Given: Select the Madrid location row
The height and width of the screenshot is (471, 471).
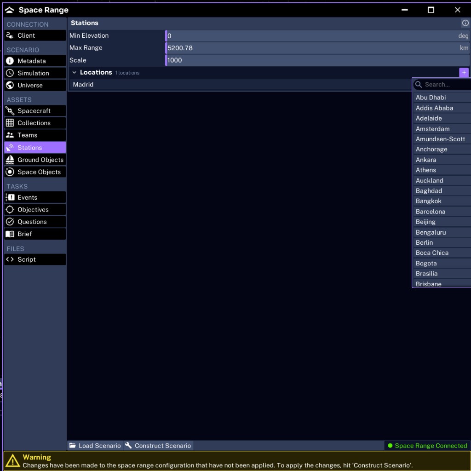Looking at the screenshot, I should 240,85.
